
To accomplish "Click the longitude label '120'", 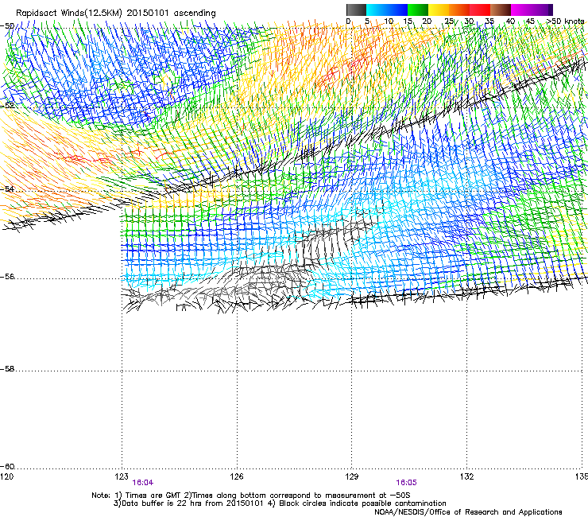I will pyautogui.click(x=7, y=476).
